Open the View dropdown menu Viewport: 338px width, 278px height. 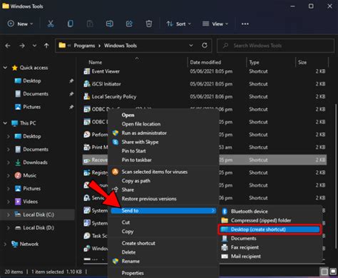215,24
